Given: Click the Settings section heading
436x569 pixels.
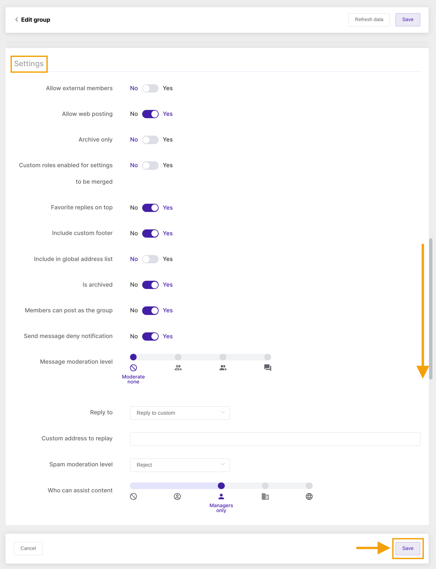Looking at the screenshot, I should (29, 64).
